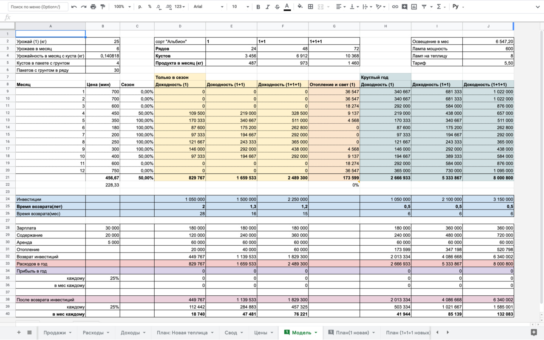Click the Insert comment icon
This screenshot has height=340, width=544.
[x=405, y=7]
